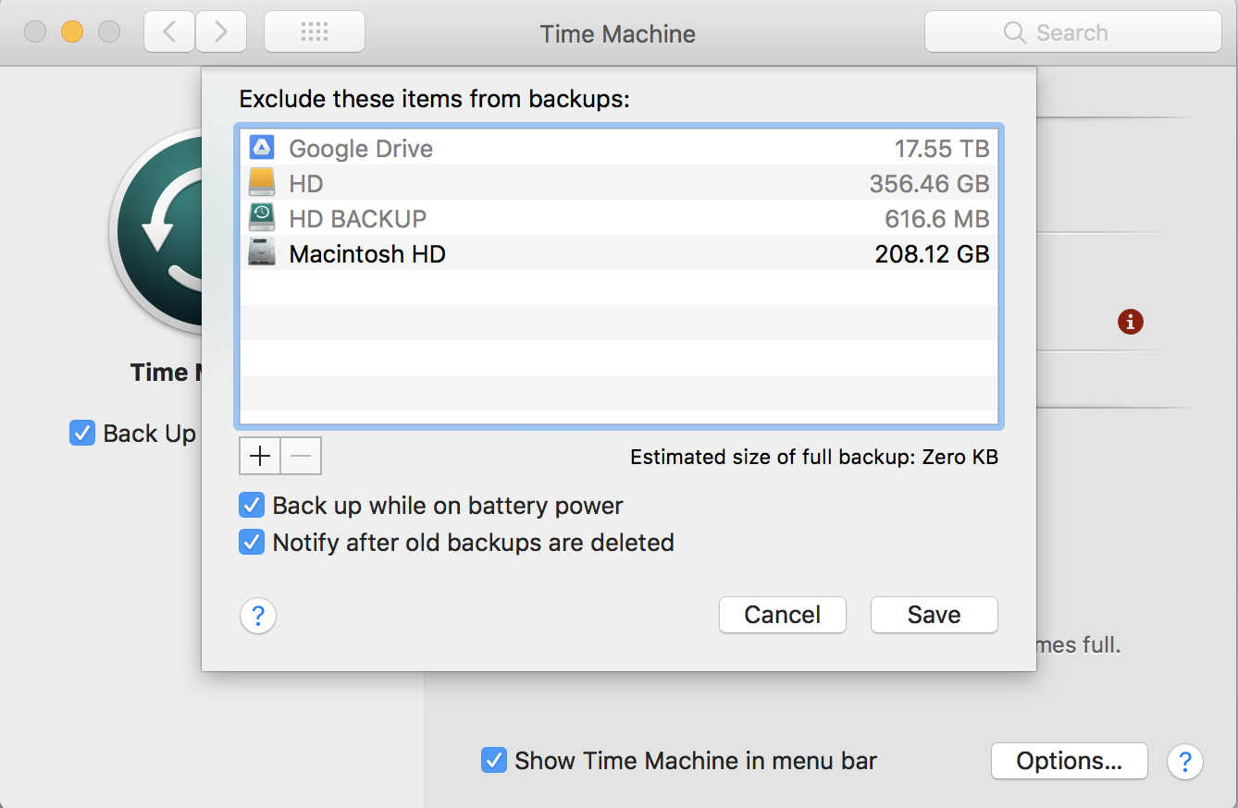Screen dimensions: 1238x808
Task: Toggle Notify after old backups are deleted
Action: click(x=252, y=542)
